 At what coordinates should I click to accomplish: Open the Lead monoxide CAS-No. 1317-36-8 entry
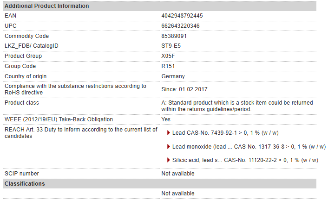(x=249, y=147)
